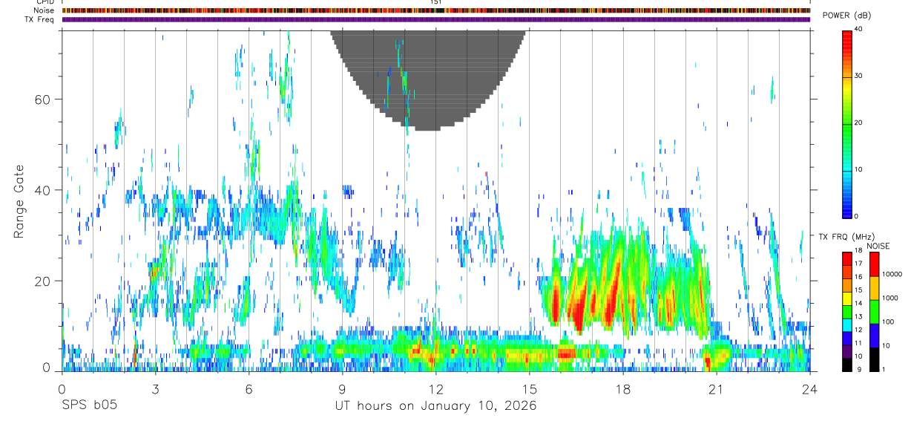The image size is (911, 421).
Task: Click the "100" label on NOISE scale
Action: [888, 322]
